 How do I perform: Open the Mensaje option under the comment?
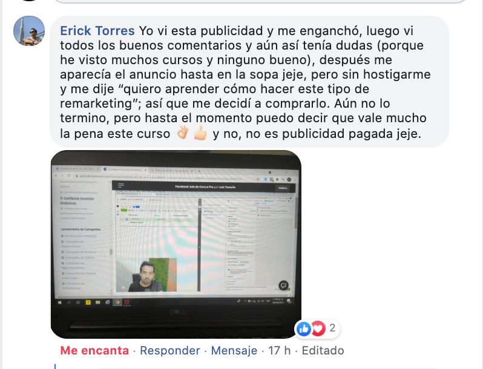[234, 350]
